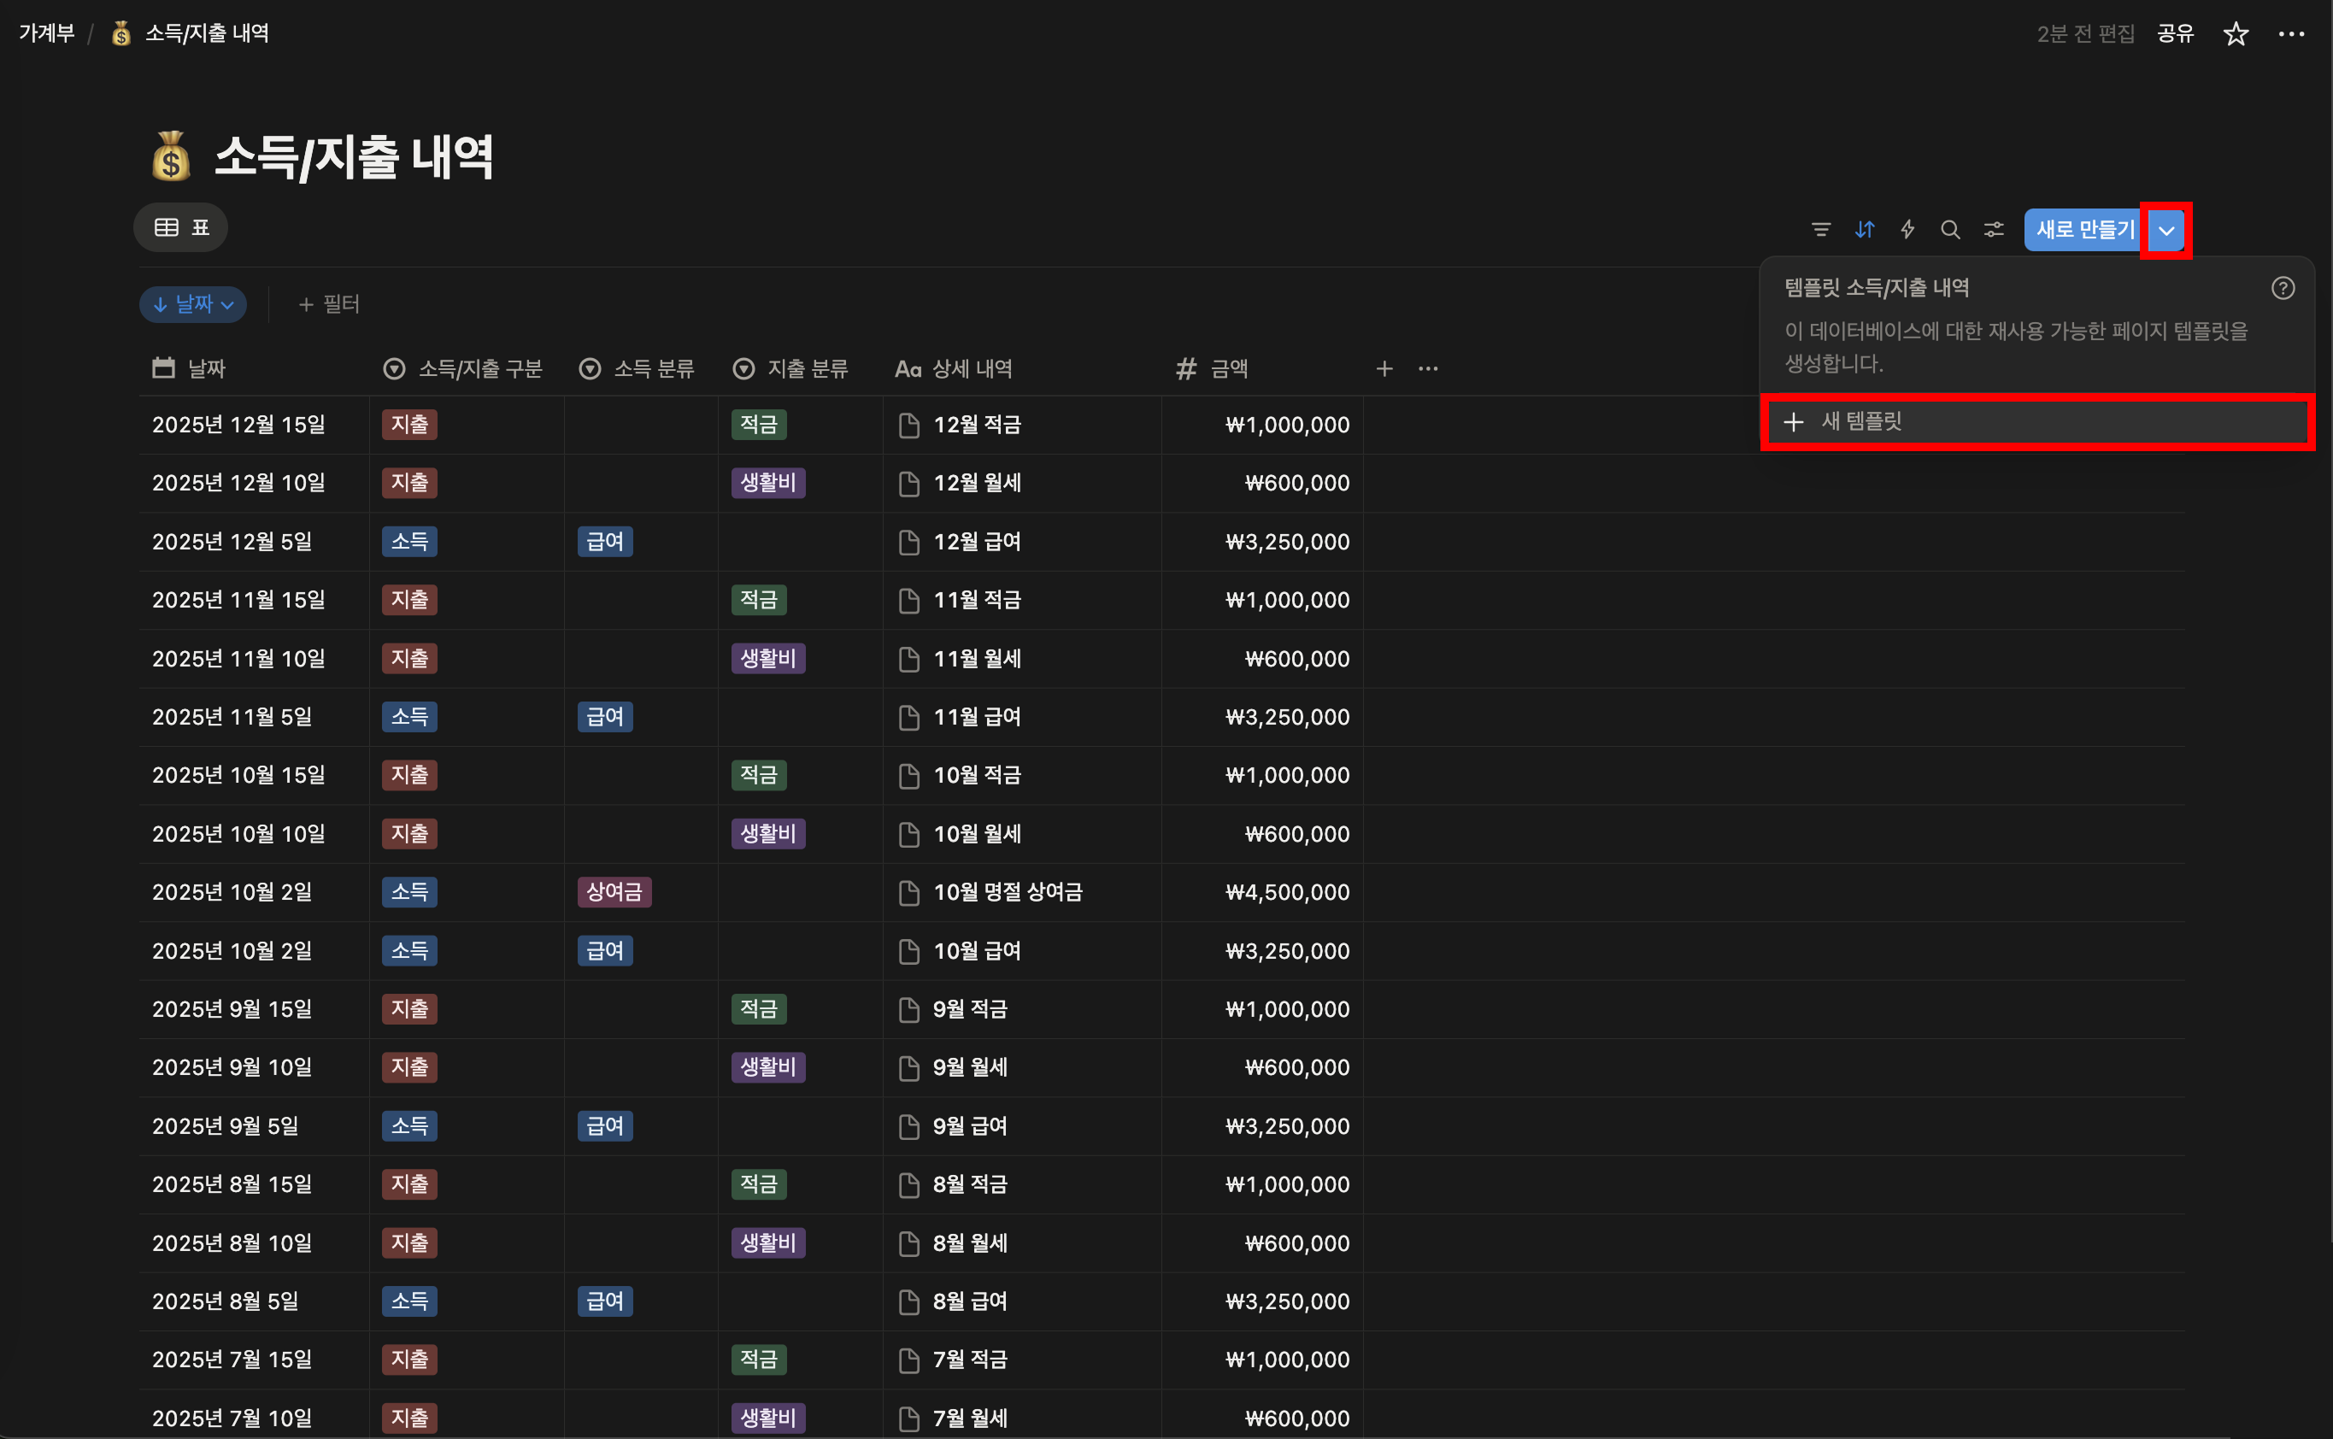Open the view settings sliders icon
The width and height of the screenshot is (2333, 1439).
click(x=1993, y=229)
